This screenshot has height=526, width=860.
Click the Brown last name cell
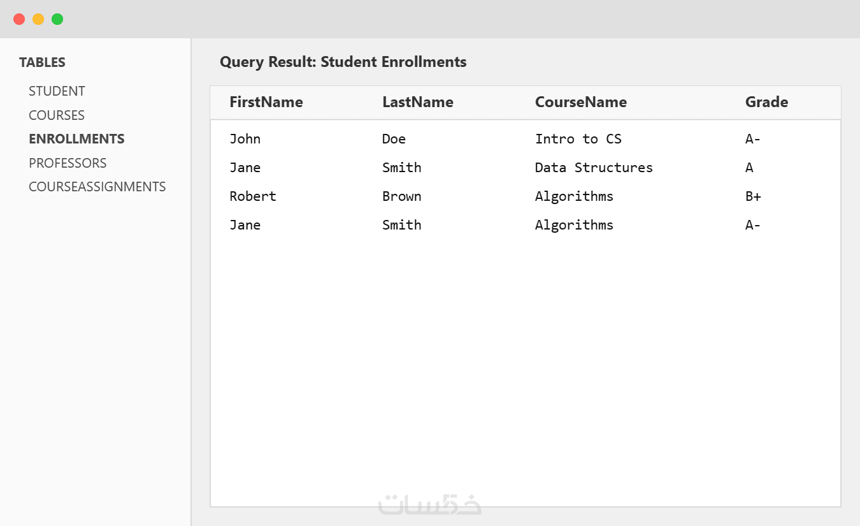pyautogui.click(x=401, y=196)
